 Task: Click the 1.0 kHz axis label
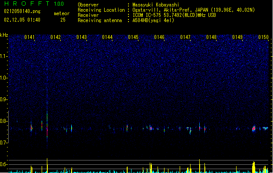4,78
